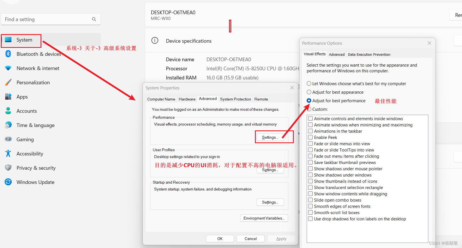Enable Fade out menu items after clicking
This screenshot has width=462, height=248.
click(x=310, y=156)
